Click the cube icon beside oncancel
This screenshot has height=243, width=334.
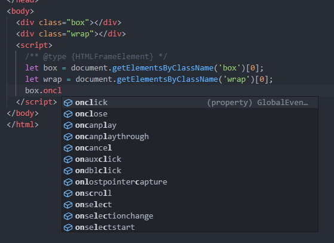[68, 148]
